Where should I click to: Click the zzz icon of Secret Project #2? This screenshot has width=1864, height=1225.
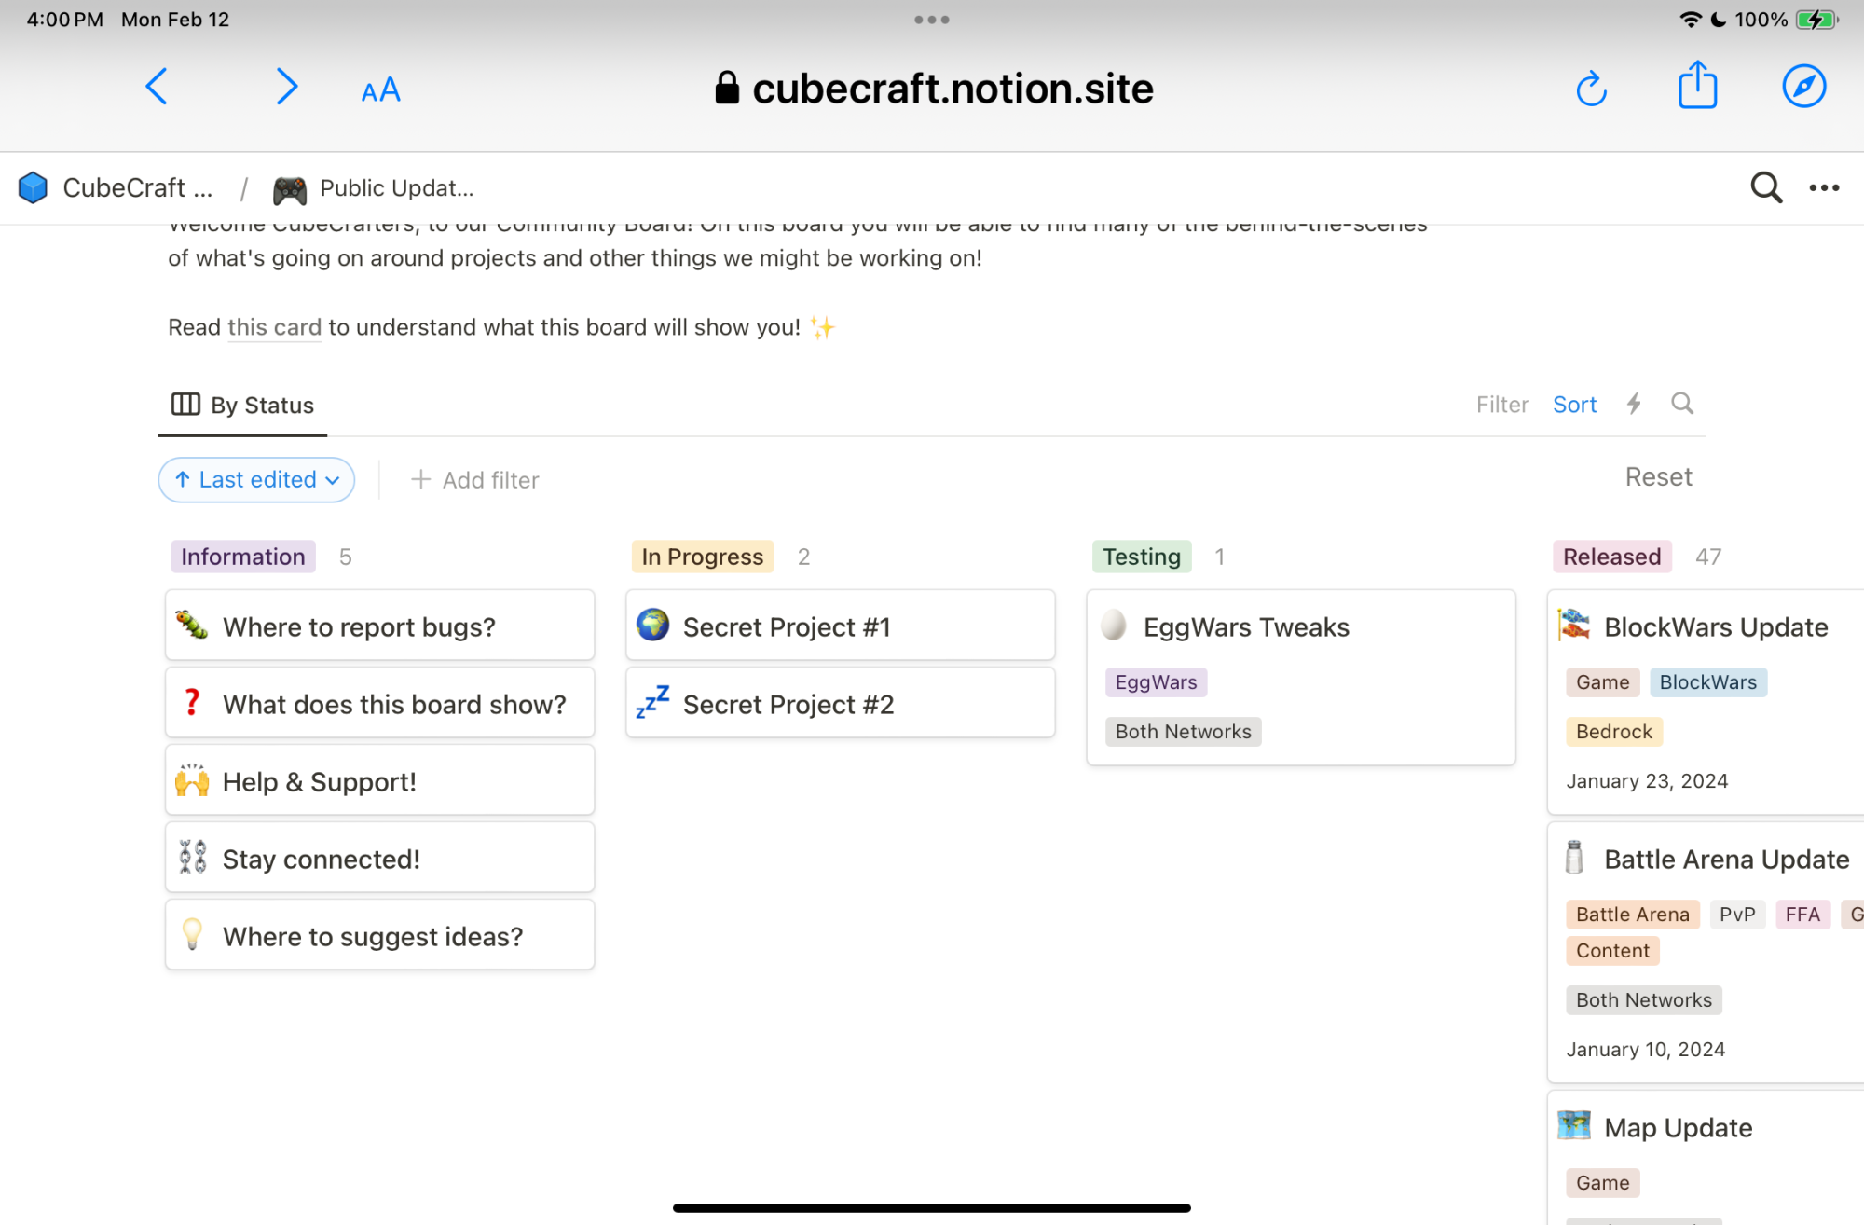(x=652, y=702)
